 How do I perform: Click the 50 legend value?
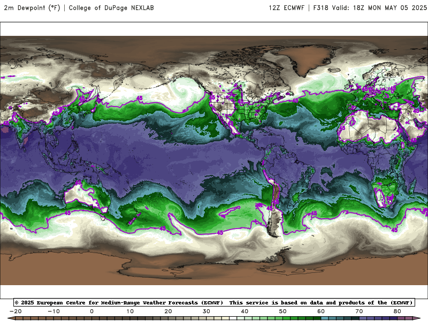pos(283,311)
